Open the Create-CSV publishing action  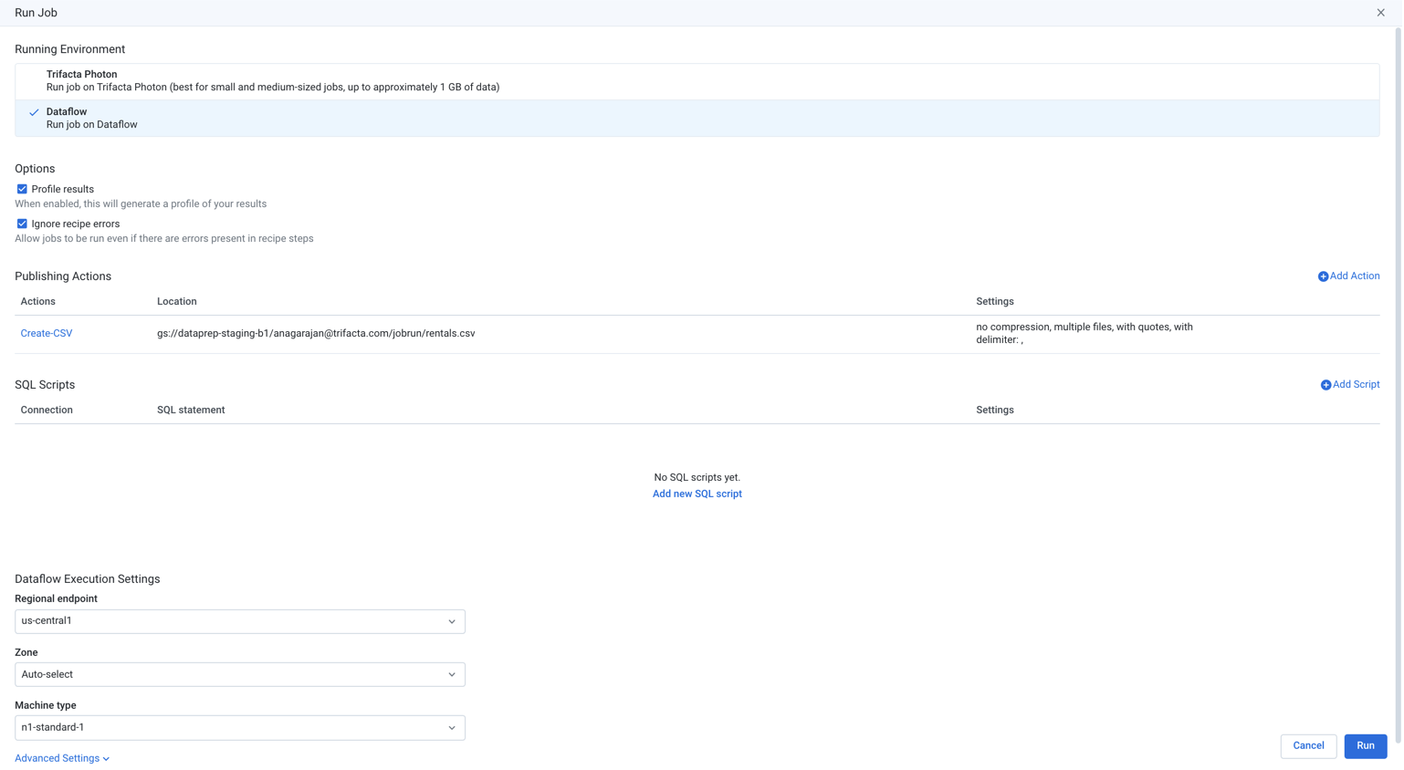point(47,333)
